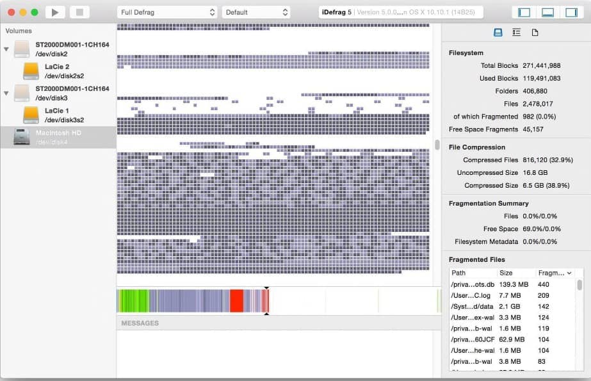This screenshot has height=381, width=591.
Task: Select the /priva...60JCF file row
Action: [512, 339]
